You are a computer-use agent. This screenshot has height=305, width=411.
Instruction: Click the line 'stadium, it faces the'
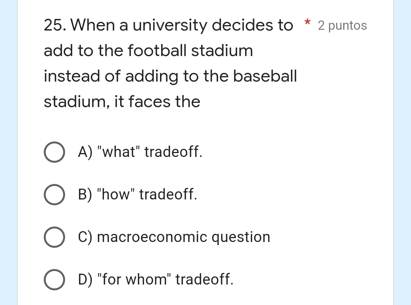122,102
